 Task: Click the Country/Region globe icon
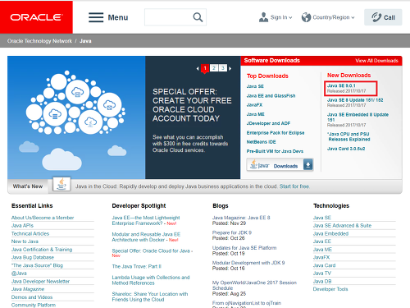pyautogui.click(x=306, y=17)
